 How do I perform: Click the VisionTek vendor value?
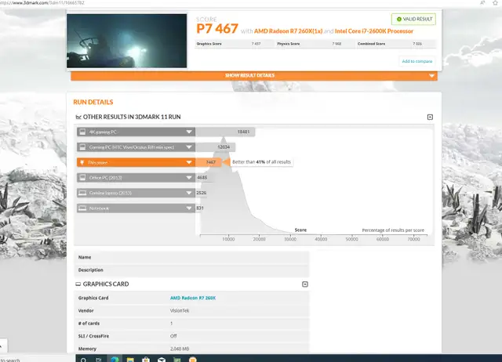pos(180,310)
